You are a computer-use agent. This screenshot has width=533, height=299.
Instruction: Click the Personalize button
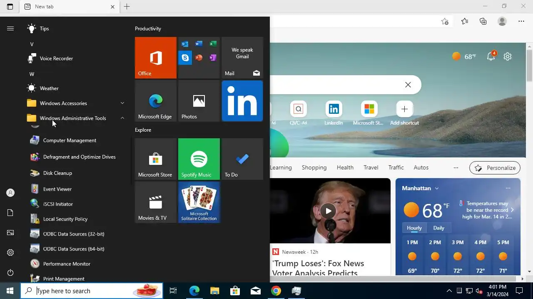(x=495, y=168)
